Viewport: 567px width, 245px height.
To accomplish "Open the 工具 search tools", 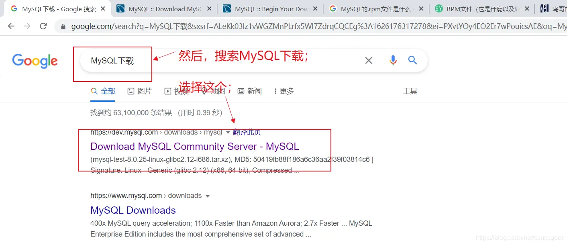I will click(410, 92).
